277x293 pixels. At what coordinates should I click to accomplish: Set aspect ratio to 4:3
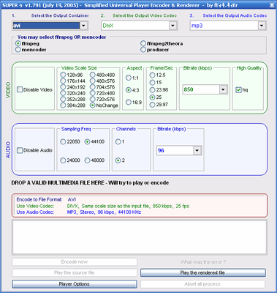[x=129, y=90]
